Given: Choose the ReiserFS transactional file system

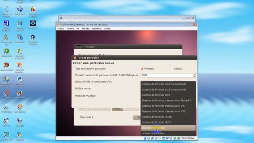Looking at the screenshot, I should (x=168, y=100).
